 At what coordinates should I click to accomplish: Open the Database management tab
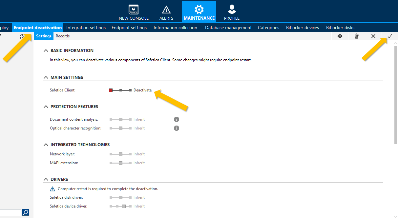pyautogui.click(x=228, y=28)
